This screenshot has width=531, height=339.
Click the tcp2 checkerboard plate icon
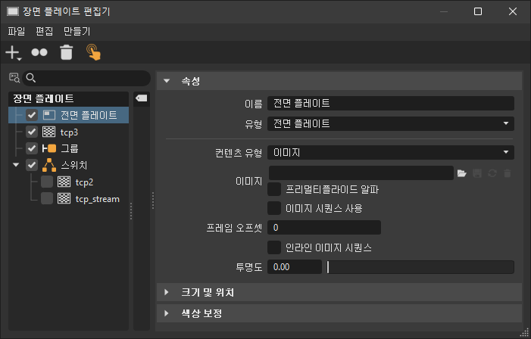[64, 182]
